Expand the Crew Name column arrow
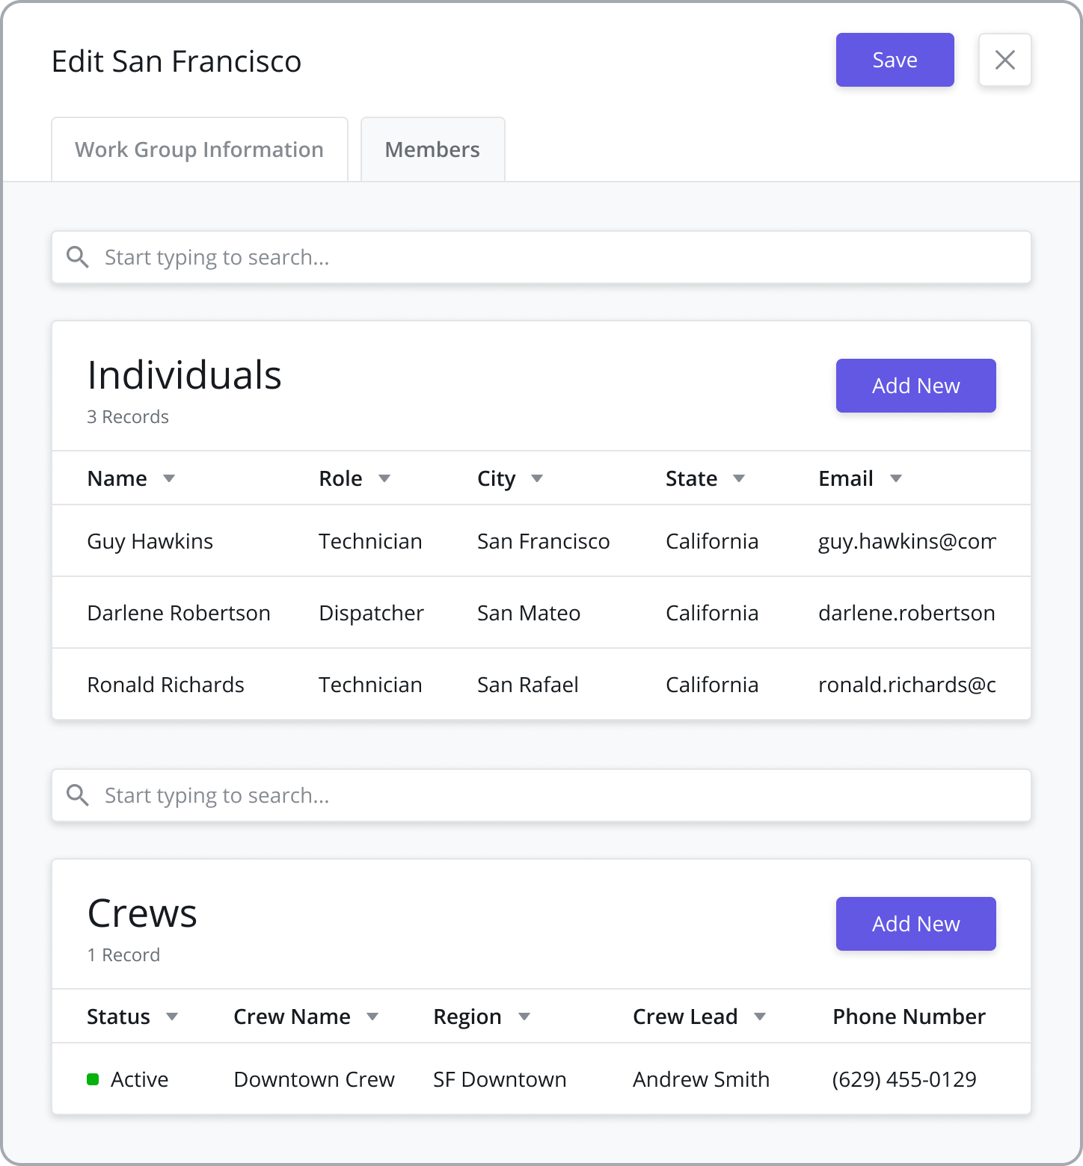 point(372,1017)
